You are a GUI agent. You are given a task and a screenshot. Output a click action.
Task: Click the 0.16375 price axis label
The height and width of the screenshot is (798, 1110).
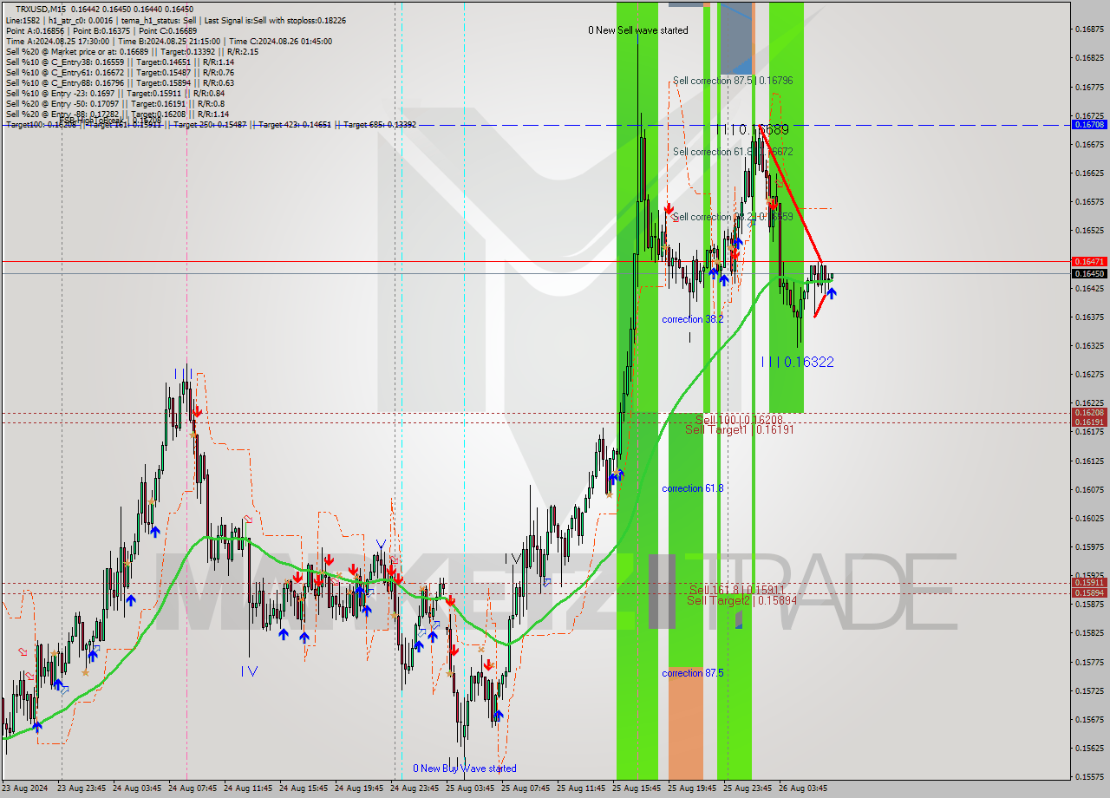point(1090,317)
